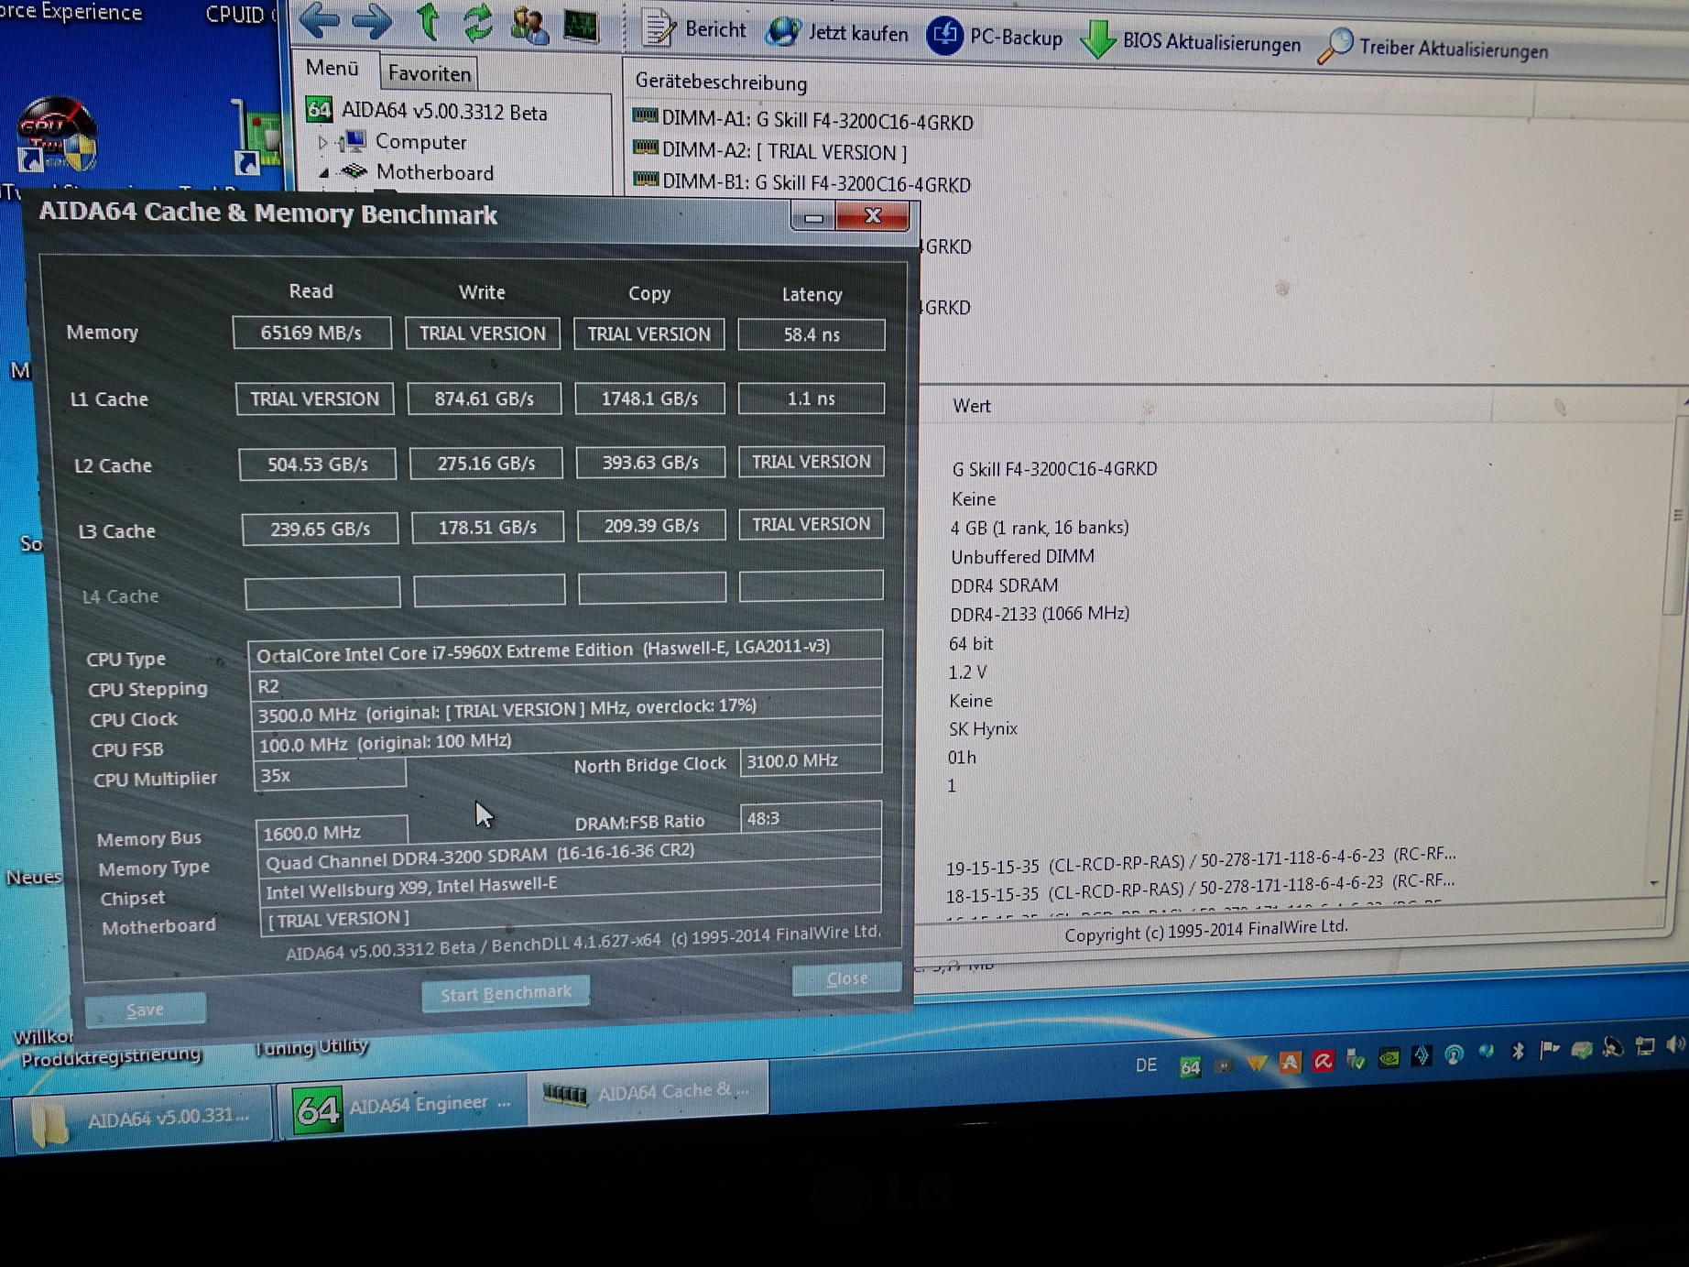
Task: Select Computer in the tree
Action: 420,142
